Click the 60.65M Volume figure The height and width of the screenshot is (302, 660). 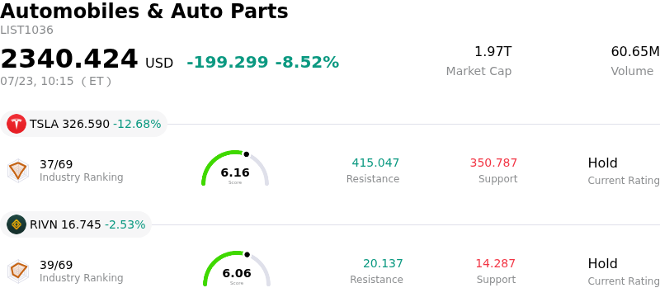(x=635, y=52)
